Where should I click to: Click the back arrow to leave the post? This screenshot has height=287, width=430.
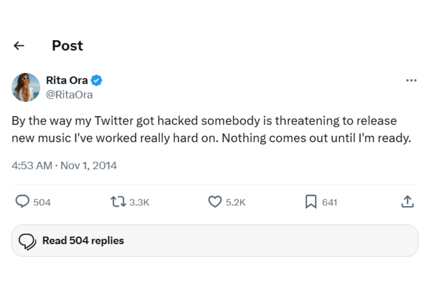pos(19,45)
